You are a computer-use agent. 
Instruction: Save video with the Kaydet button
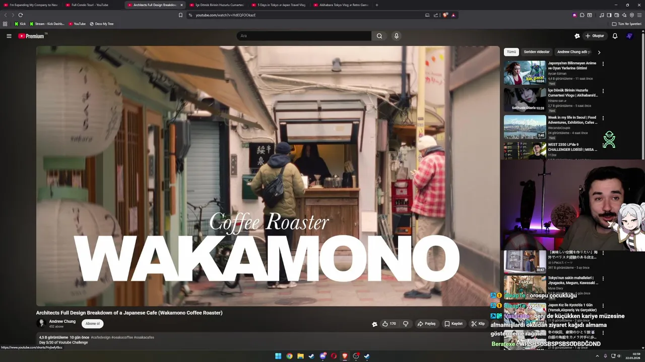[454, 324]
